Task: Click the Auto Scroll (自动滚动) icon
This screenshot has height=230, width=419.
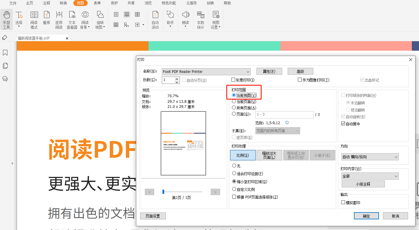Action: tap(155, 20)
